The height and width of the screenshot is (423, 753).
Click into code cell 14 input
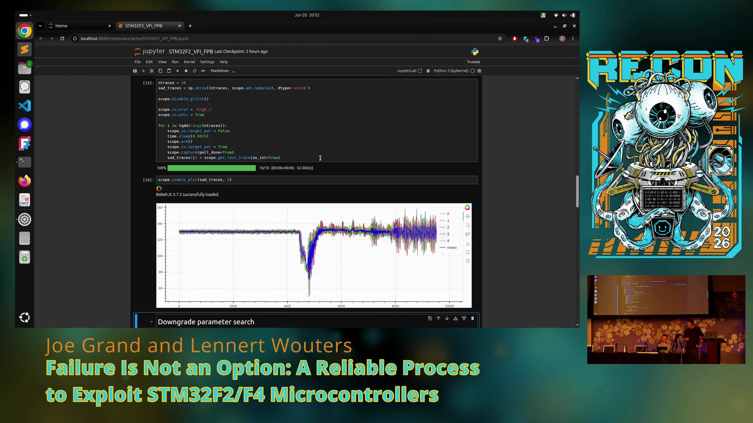point(317,180)
